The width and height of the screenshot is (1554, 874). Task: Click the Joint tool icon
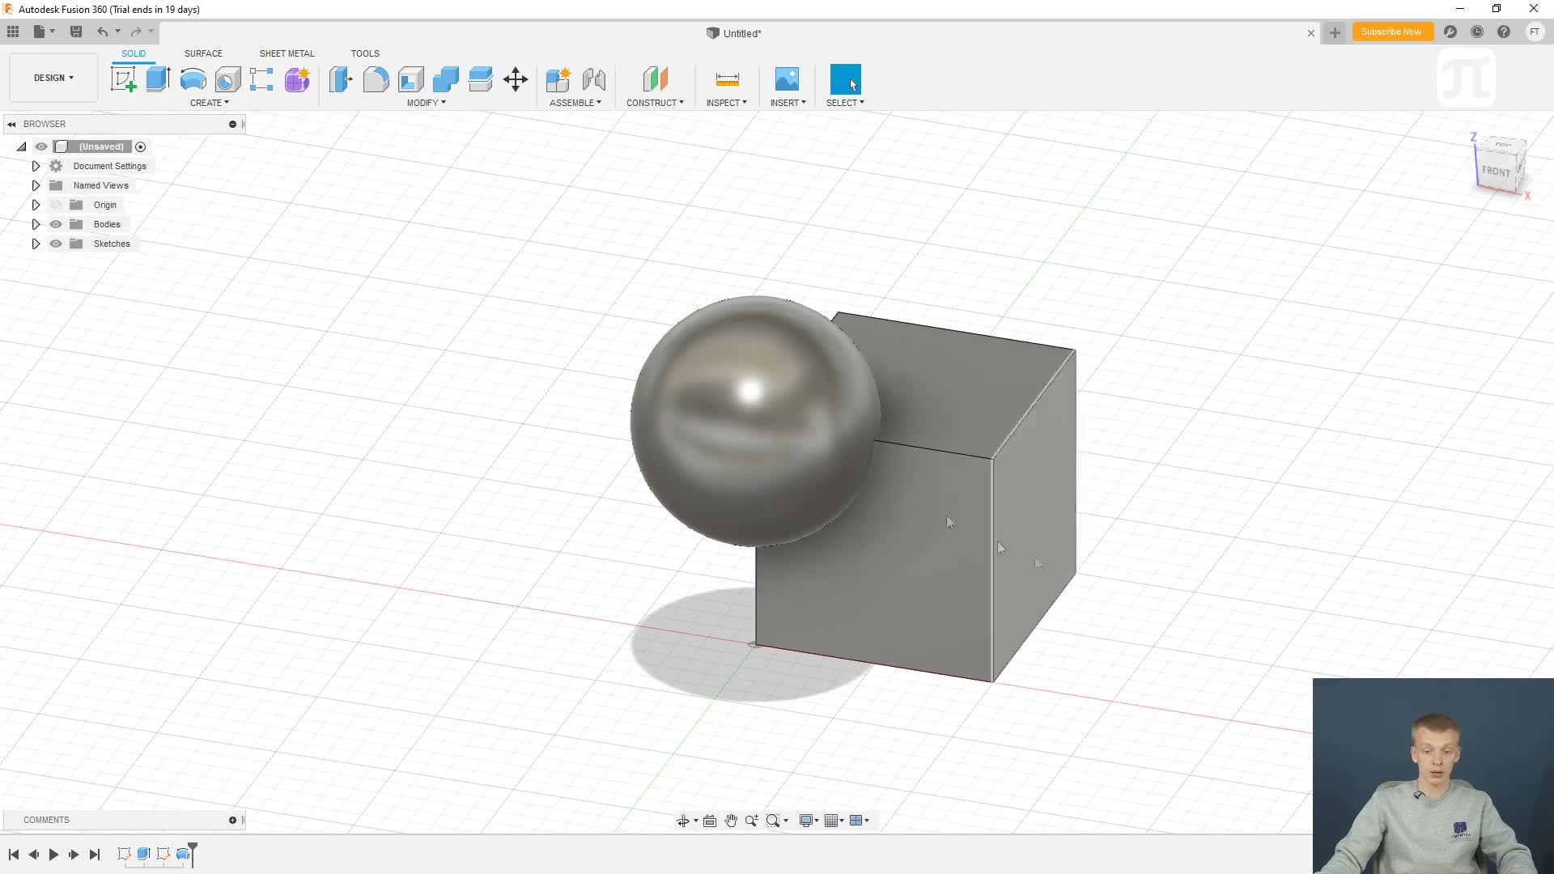(594, 79)
